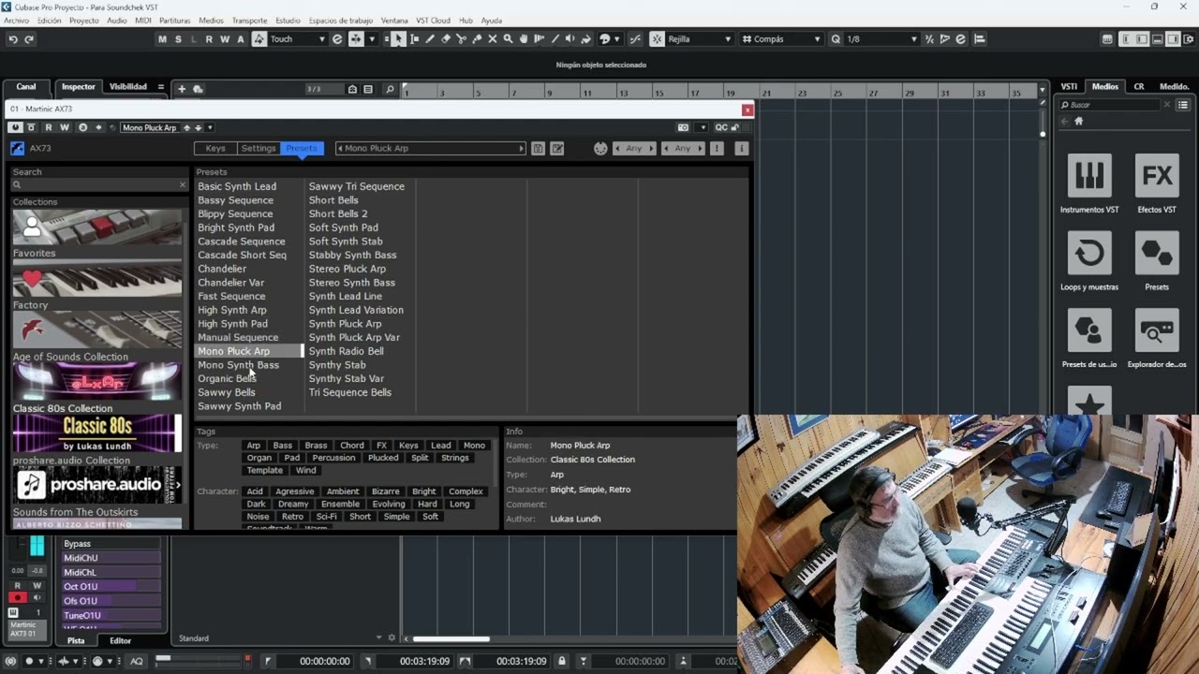This screenshot has width=1199, height=674.
Task: Filter presets by the Bass tag
Action: [x=282, y=446]
